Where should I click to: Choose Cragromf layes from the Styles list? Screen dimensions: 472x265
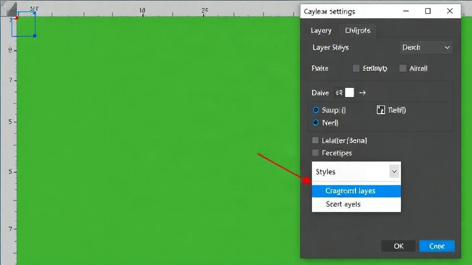356,191
